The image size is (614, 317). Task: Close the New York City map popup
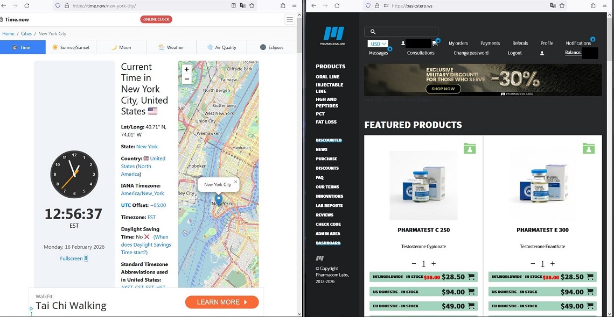coord(235,182)
